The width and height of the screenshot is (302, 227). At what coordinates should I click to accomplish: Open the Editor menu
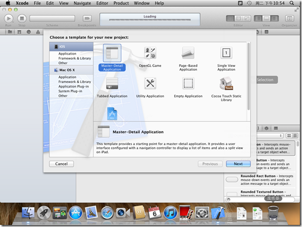pos(102,3)
